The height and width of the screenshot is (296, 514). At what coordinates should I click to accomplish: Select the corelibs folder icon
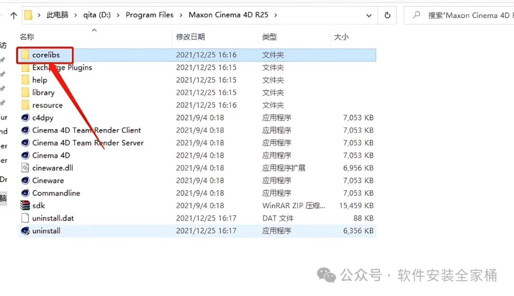coord(25,55)
